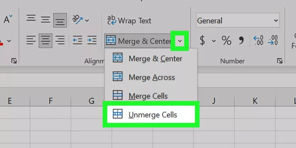The width and height of the screenshot is (296, 148).
Task: Apply Percent Style format
Action: pos(226,41)
